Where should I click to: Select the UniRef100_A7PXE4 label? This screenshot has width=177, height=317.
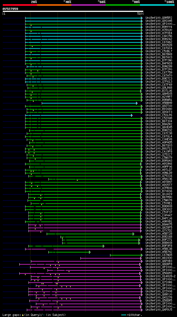(159, 33)
